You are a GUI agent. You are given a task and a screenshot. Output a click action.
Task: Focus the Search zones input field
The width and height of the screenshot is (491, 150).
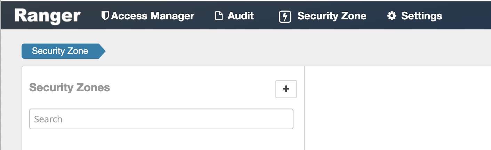click(x=161, y=119)
